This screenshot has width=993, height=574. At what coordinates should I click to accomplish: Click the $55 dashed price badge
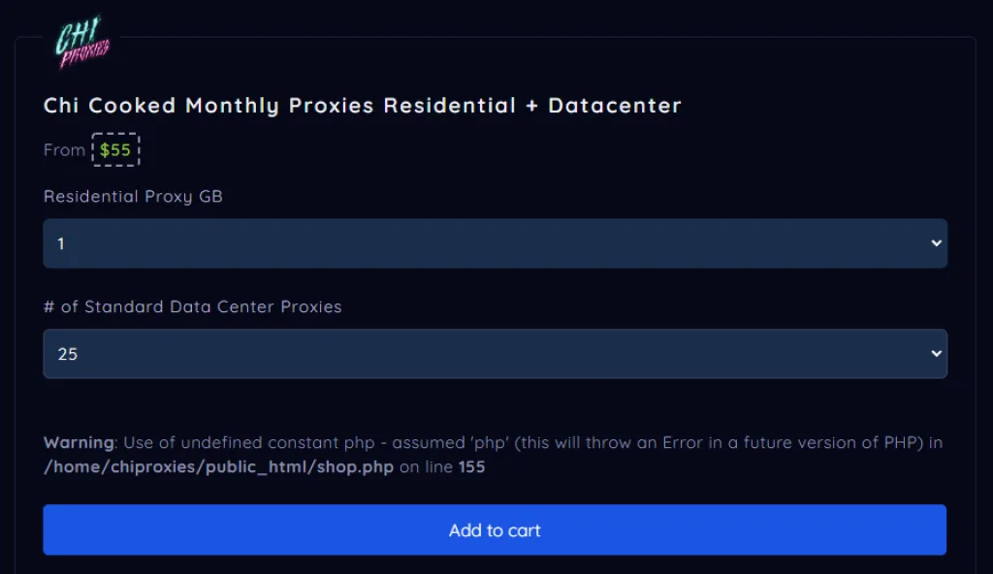pos(115,150)
